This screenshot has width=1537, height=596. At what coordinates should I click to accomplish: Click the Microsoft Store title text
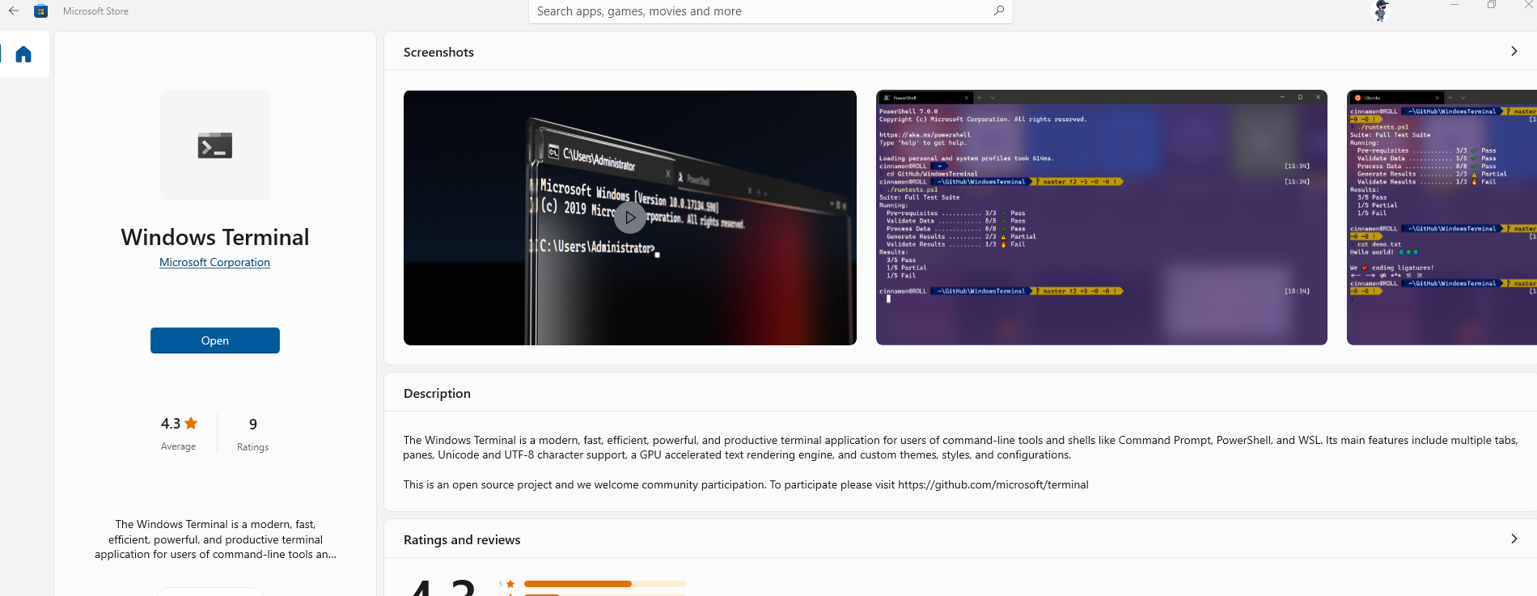[95, 11]
